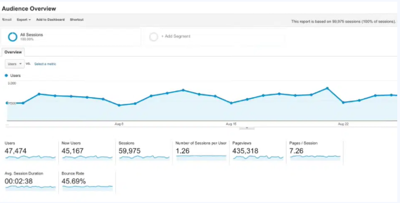The height and width of the screenshot is (203, 400).
Task: Click the Avg. Session Duration sparkline
Action: (x=30, y=188)
